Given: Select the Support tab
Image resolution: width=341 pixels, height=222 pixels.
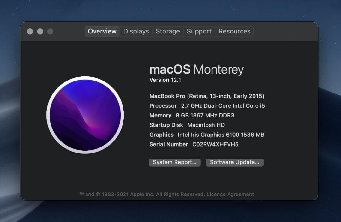Looking at the screenshot, I should 199,31.
